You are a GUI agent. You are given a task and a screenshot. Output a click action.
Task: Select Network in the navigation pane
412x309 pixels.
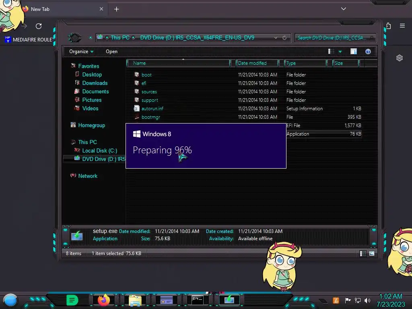[87, 176]
